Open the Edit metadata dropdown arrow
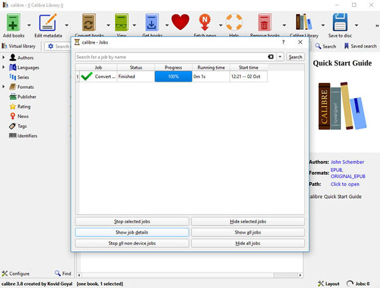The image size is (380, 288). (67, 25)
